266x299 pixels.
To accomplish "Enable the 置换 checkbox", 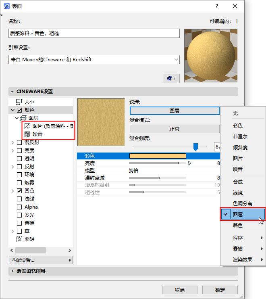I will point(19,223).
